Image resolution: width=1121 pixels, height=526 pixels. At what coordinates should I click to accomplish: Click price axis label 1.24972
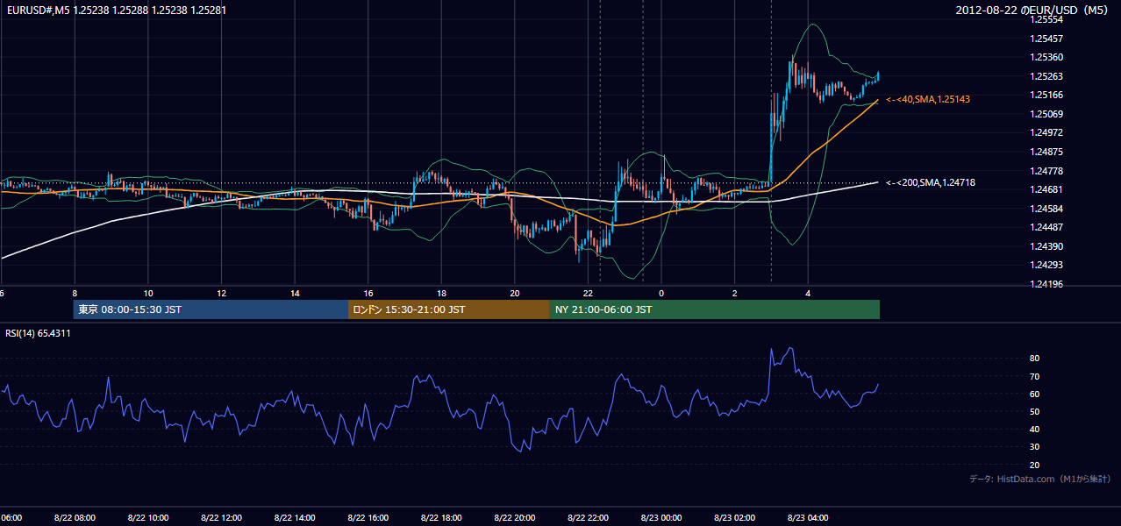(x=1046, y=132)
